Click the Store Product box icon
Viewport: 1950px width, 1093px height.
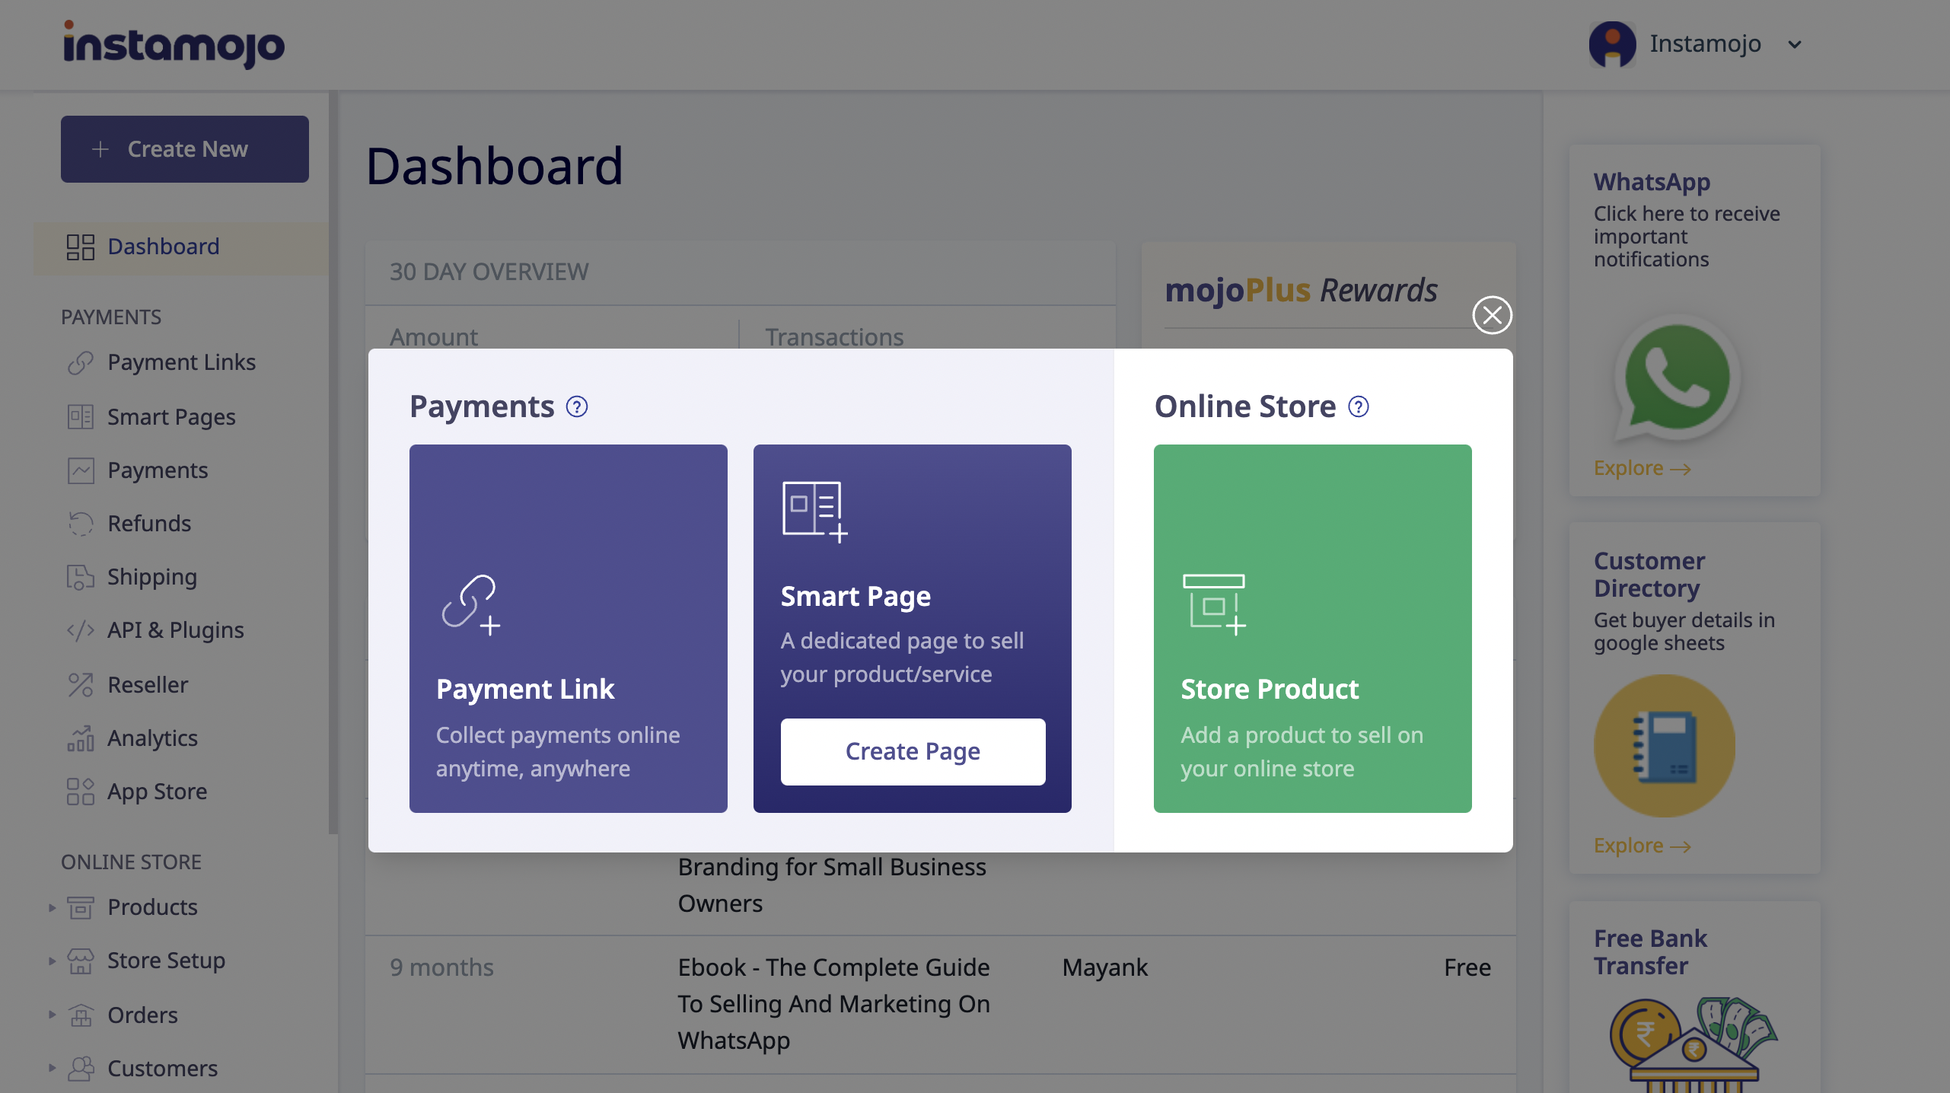(1214, 604)
